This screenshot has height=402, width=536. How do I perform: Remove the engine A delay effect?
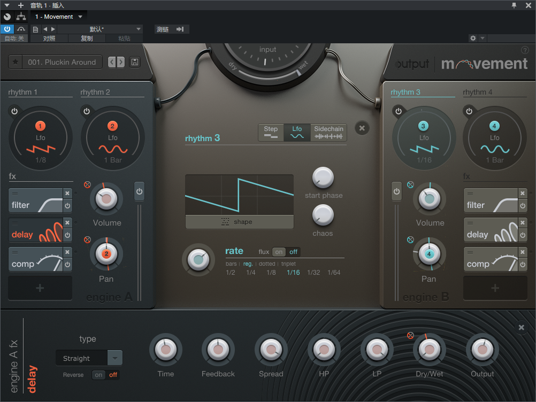67,223
